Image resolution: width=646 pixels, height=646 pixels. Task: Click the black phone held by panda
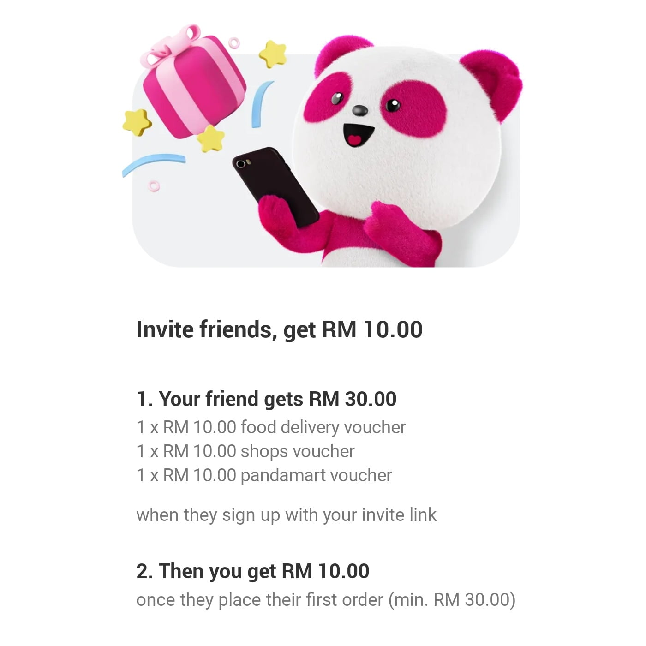pyautogui.click(x=276, y=187)
